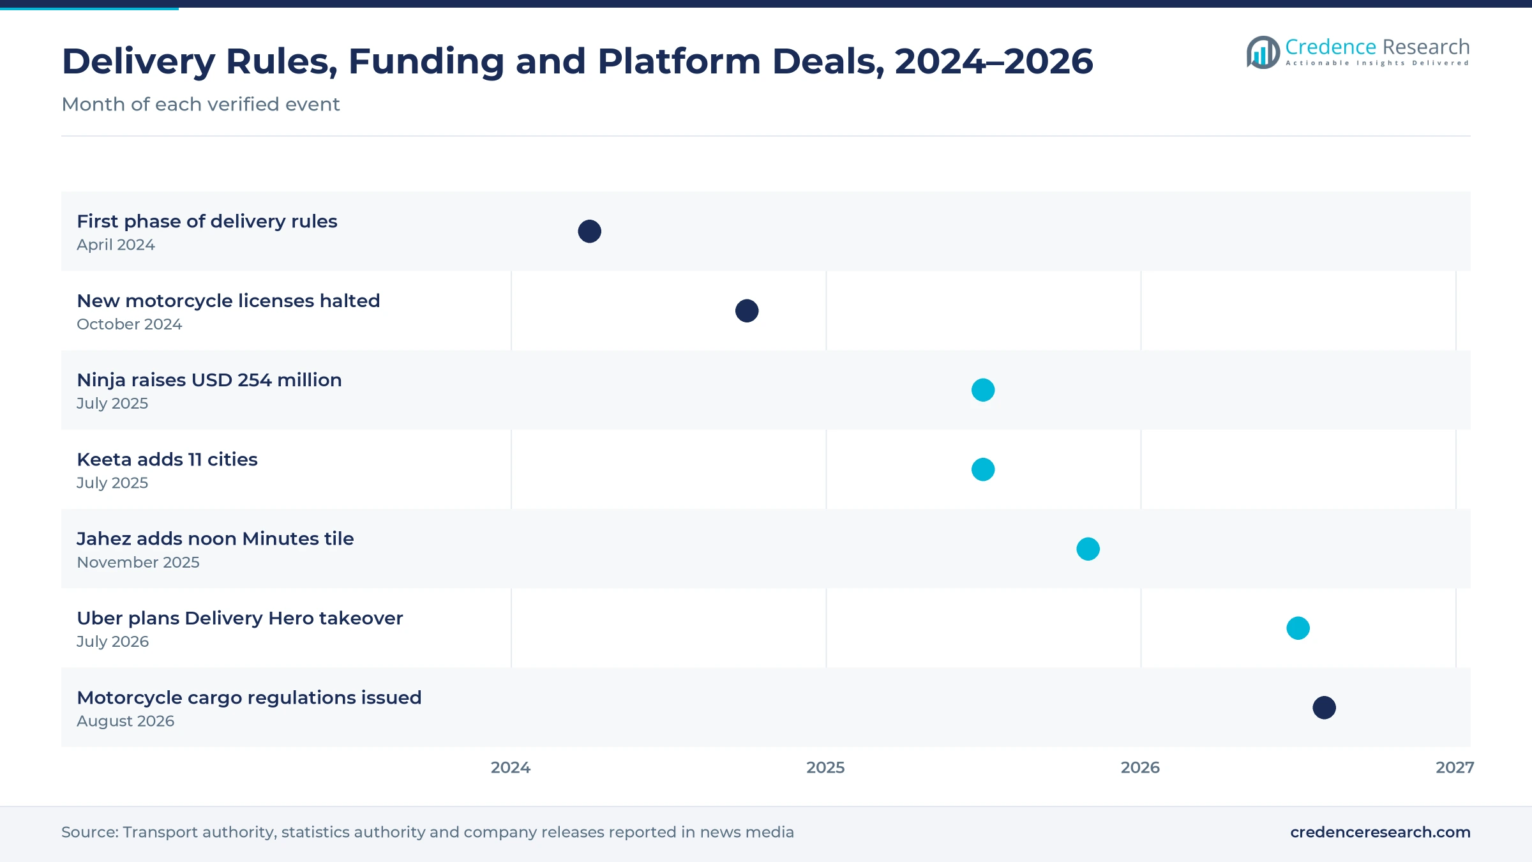Click 'First phase of delivery rules' label
Viewport: 1532px width, 862px height.
point(207,221)
